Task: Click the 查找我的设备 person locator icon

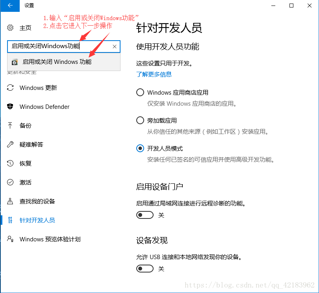Action: point(10,201)
